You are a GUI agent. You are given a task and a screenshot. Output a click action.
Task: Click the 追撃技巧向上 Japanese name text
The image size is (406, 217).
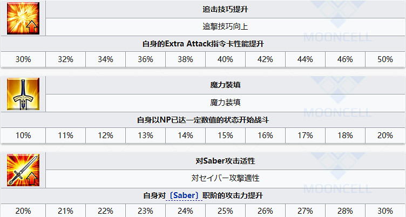tap(225, 26)
